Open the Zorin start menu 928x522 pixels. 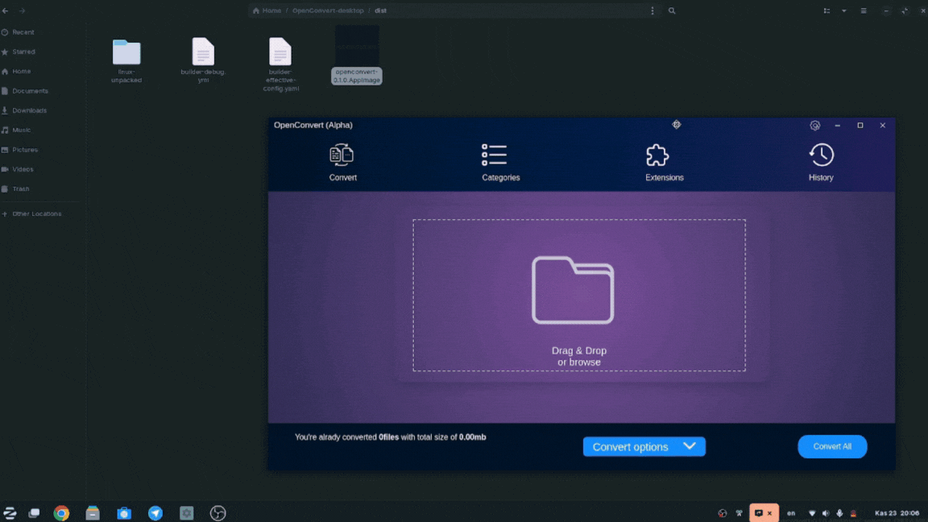click(x=10, y=513)
